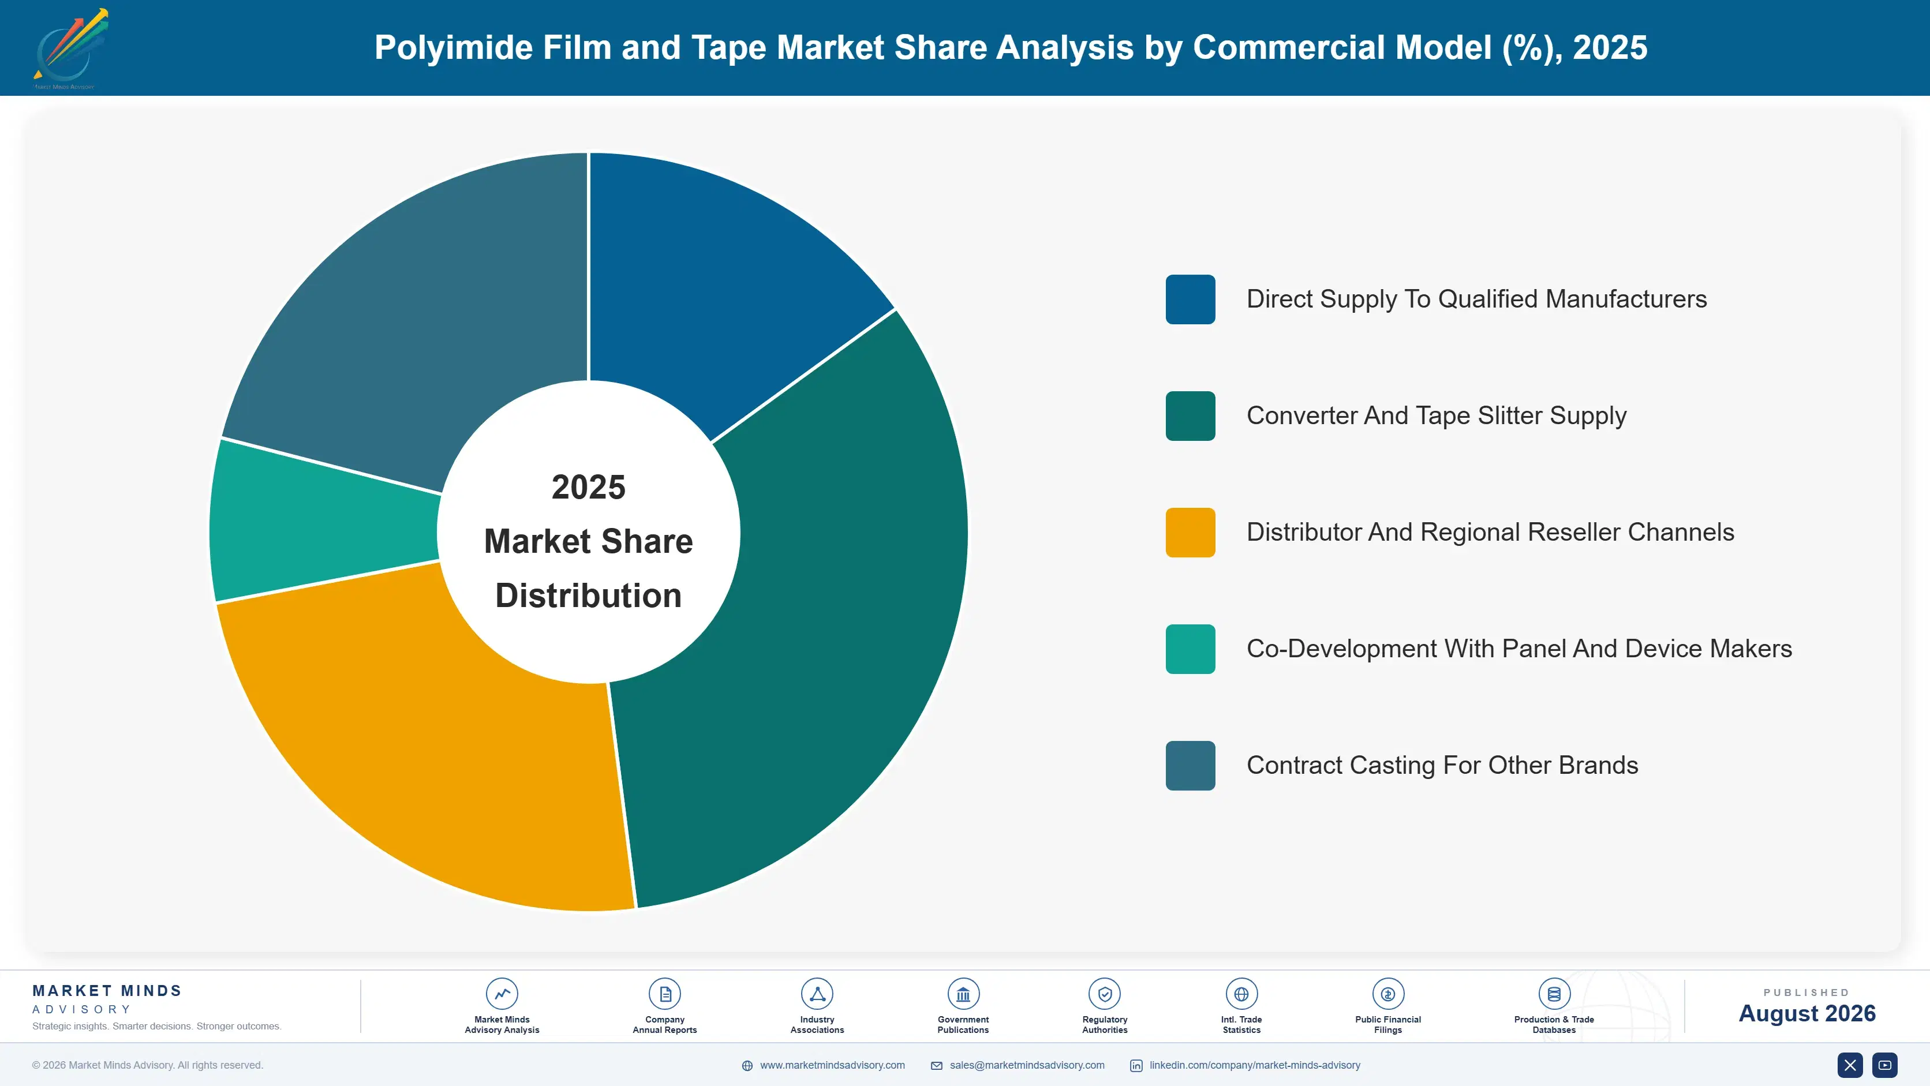Image resolution: width=1930 pixels, height=1086 pixels.
Task: Click the 'Regulatory Authorities' source label
Action: 1104,1025
